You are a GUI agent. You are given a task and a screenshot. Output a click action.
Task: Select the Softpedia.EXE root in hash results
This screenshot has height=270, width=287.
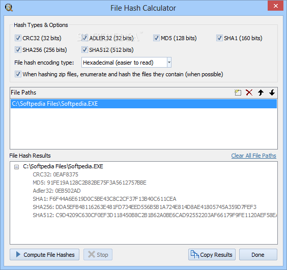point(63,166)
